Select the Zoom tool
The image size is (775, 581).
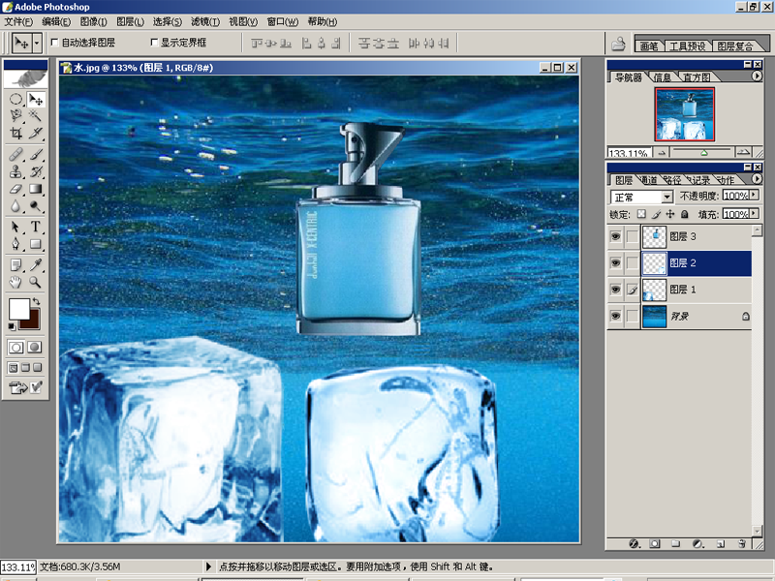pyautogui.click(x=35, y=282)
